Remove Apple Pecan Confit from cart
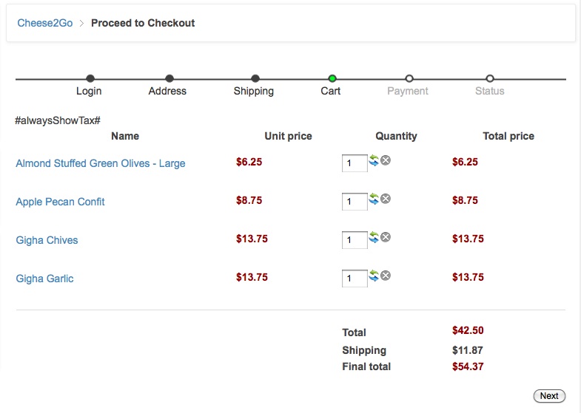Screen dimensions: 581x413 386,199
